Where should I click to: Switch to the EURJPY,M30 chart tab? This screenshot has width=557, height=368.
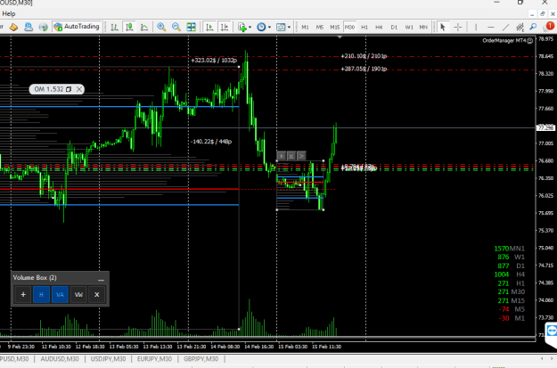tap(154, 359)
